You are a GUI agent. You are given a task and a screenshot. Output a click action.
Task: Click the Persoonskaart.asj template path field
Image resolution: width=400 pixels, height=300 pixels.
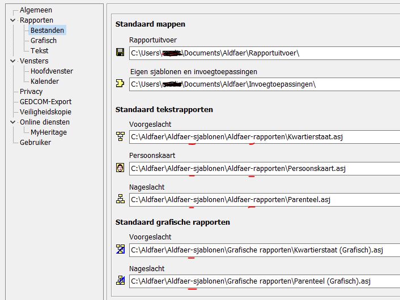[263, 169]
